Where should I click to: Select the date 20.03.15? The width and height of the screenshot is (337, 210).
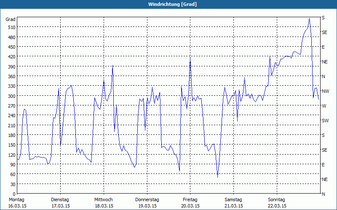[x=190, y=206]
